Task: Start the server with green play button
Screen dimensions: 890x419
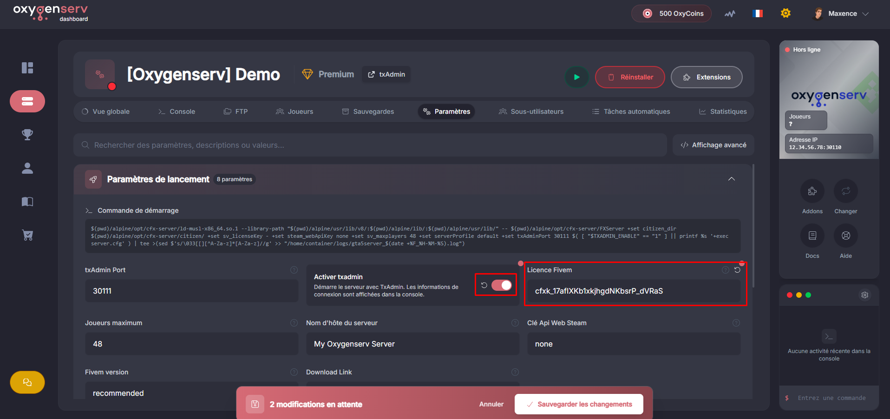Action: coord(576,77)
